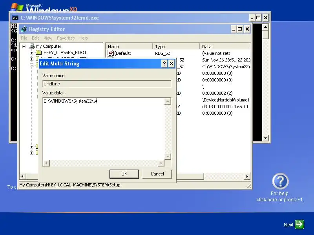Open the Help menu in Registry Editor
314x235 pixels.
pyautogui.click(x=83, y=38)
